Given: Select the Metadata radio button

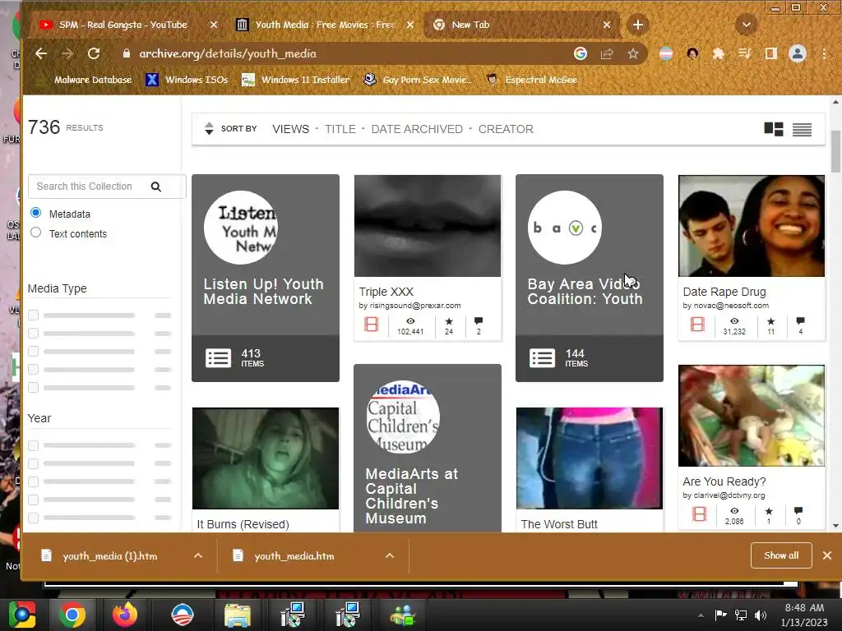Looking at the screenshot, I should pyautogui.click(x=35, y=213).
